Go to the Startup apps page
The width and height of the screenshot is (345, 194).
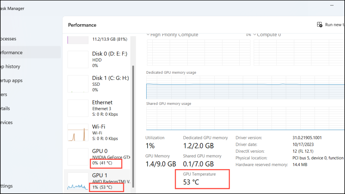tap(11, 81)
